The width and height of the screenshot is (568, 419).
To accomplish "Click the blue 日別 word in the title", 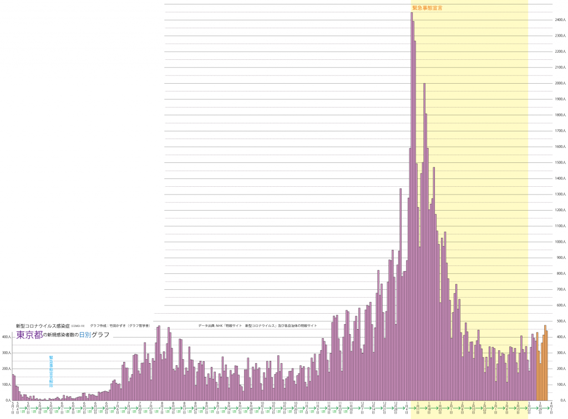I will click(x=85, y=335).
